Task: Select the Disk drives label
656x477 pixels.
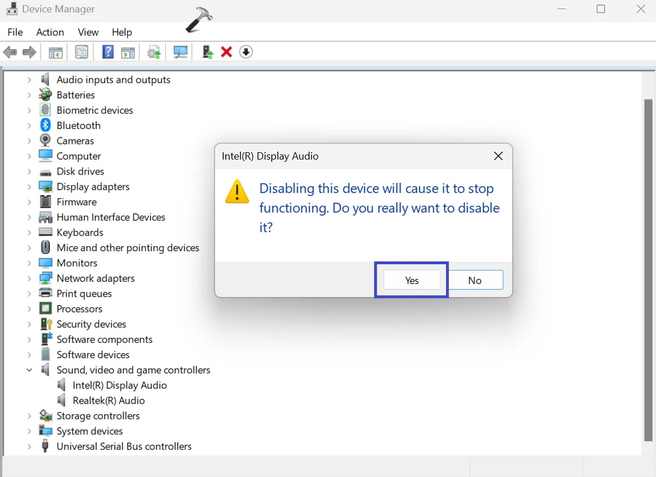Action: click(80, 171)
